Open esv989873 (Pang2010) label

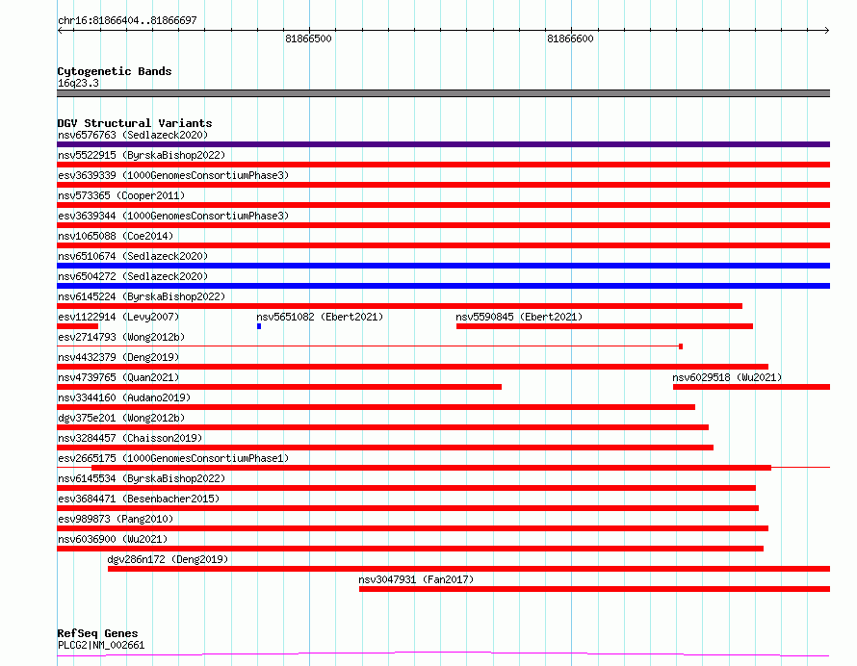[x=116, y=519]
